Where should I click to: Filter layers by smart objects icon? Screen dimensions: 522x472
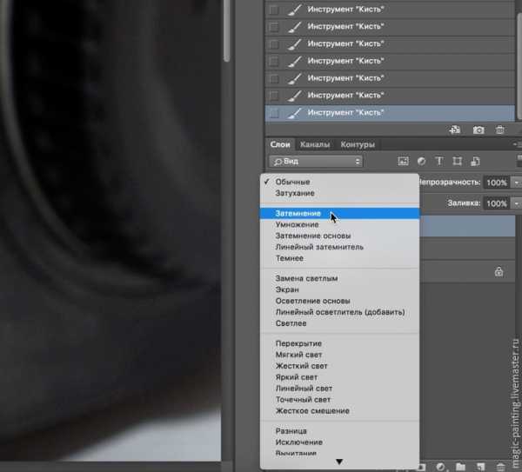[475, 162]
